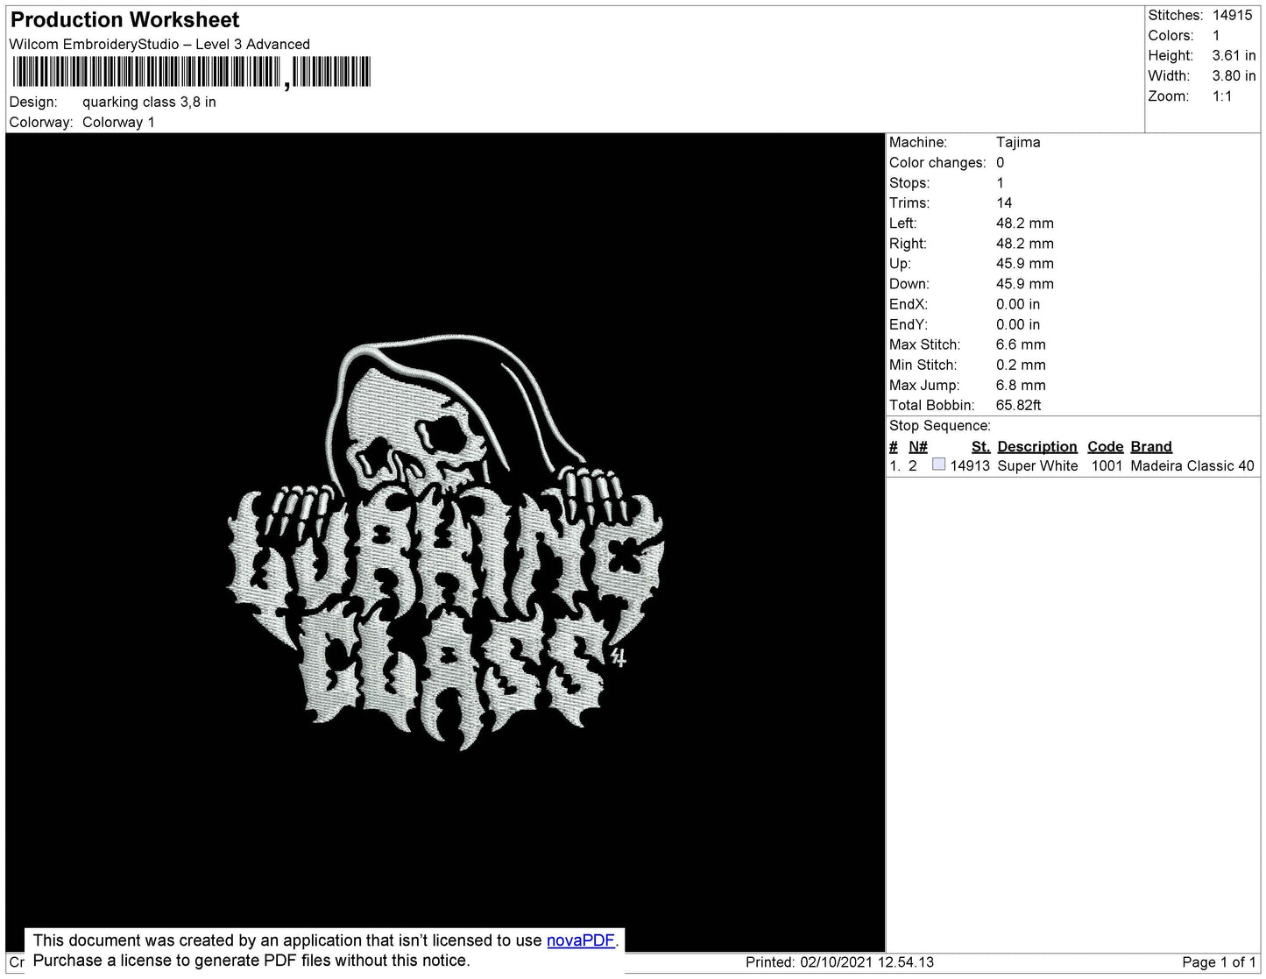Viewport: 1266px width, 979px height.
Task: Select the printed date '02/10/2021 12.54.13'
Action: [866, 962]
